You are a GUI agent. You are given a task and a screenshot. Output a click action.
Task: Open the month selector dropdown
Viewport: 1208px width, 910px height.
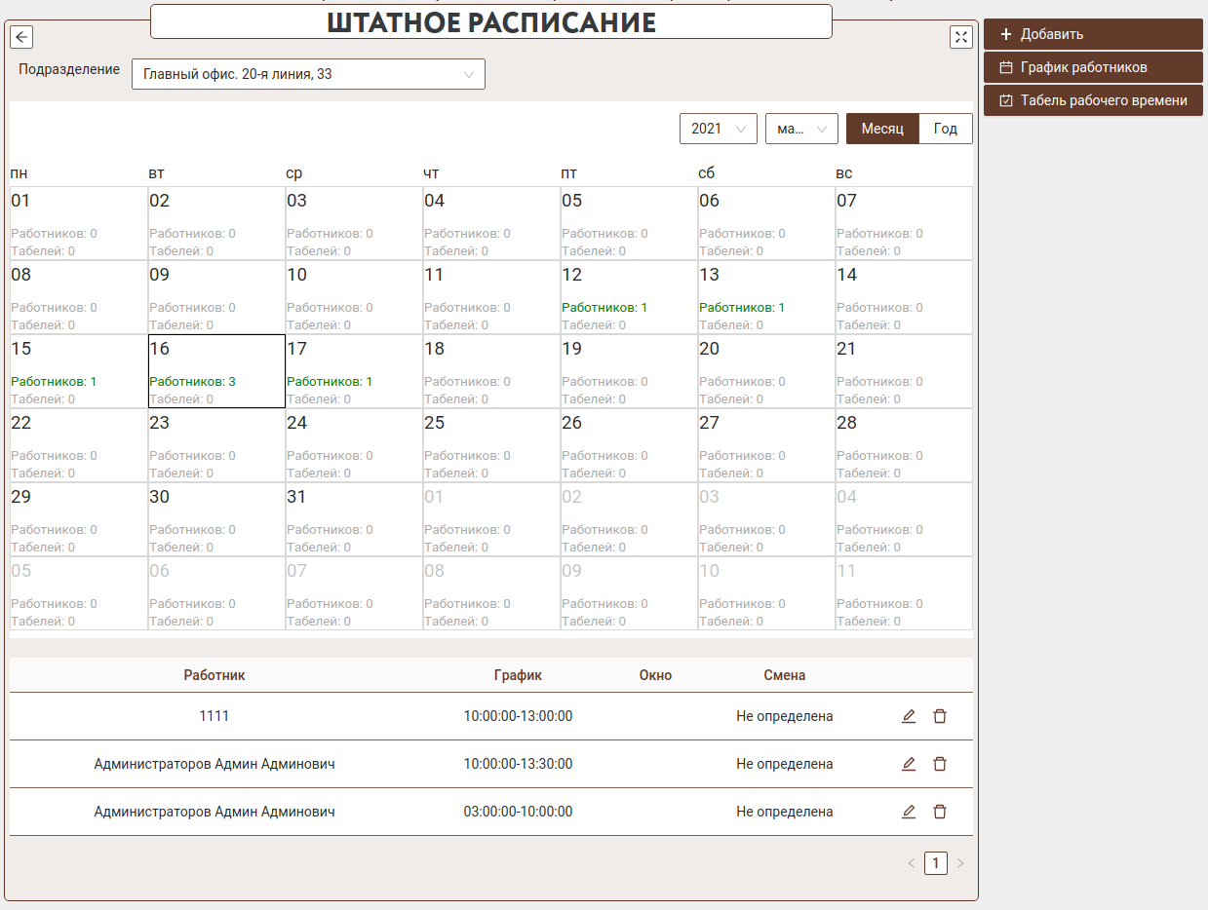click(x=801, y=129)
